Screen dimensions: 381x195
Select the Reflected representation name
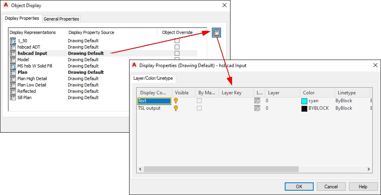(x=27, y=91)
